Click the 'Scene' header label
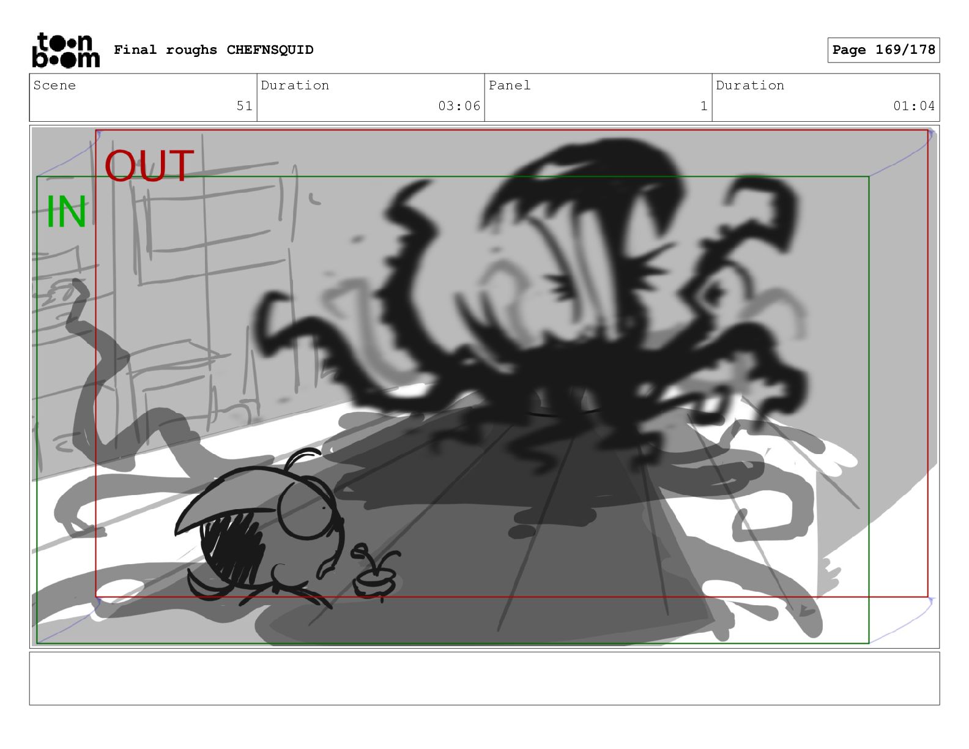The image size is (969, 749). [54, 85]
